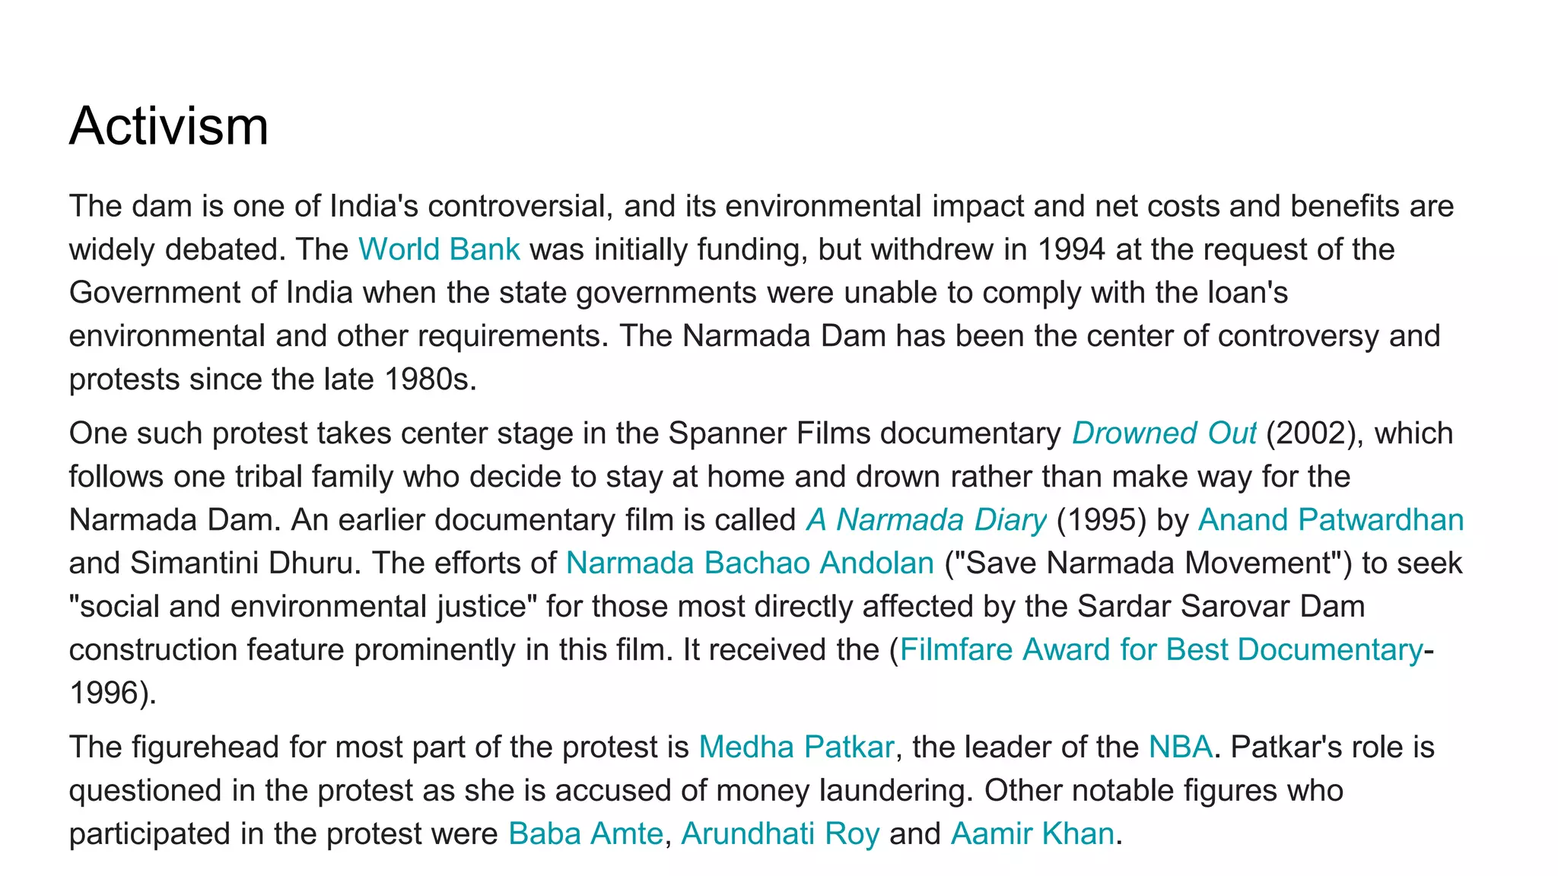Screen dimensions: 1558x876
Task: Click on 'Simantini Dhuru' text
Action: click(242, 563)
